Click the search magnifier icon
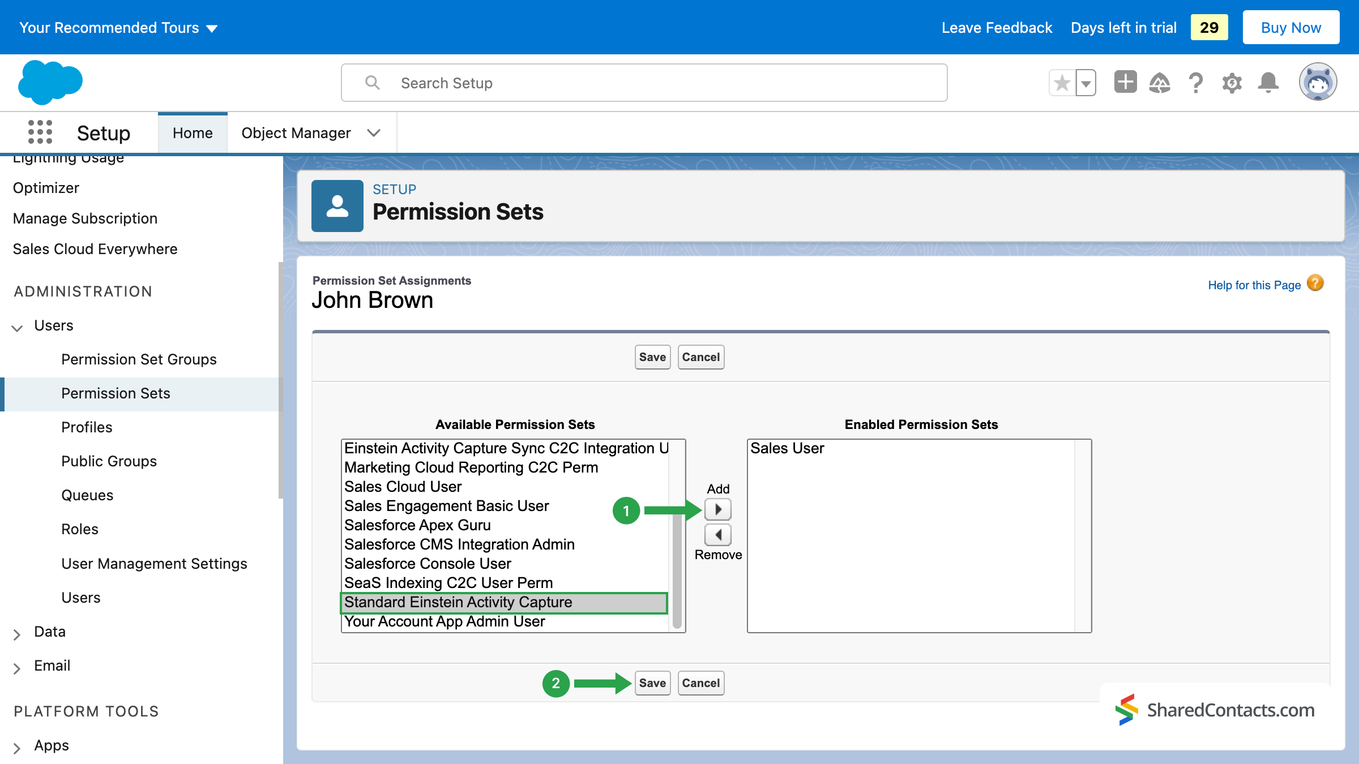 pyautogui.click(x=372, y=83)
